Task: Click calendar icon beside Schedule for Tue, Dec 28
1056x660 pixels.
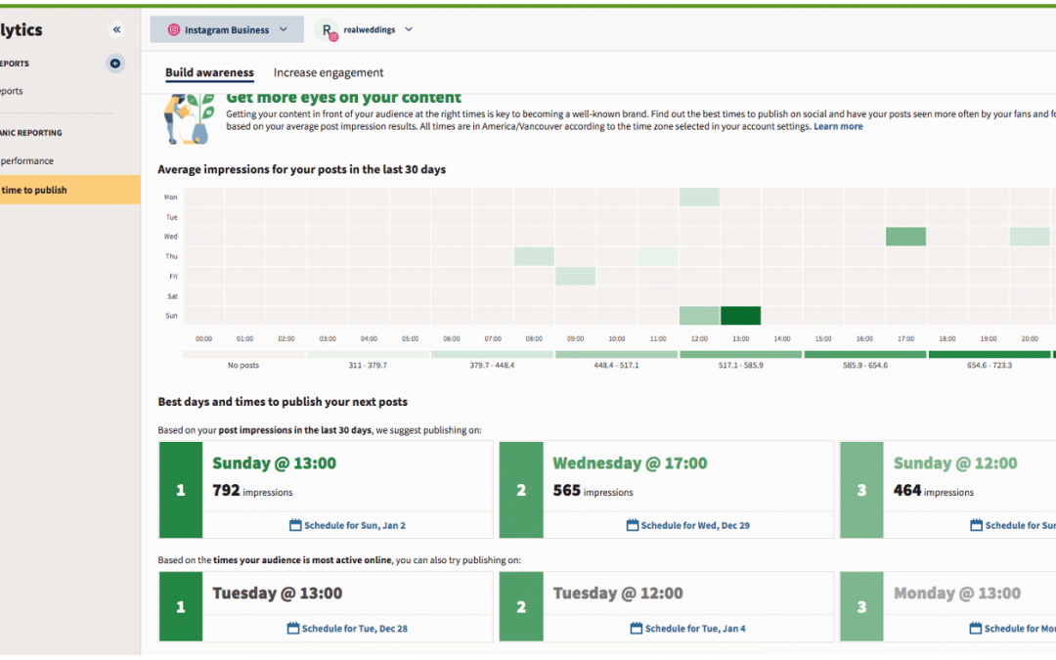Action: [293, 628]
